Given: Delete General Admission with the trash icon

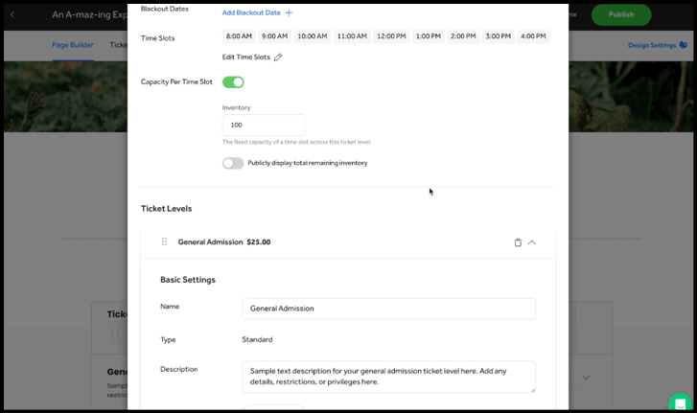Looking at the screenshot, I should pyautogui.click(x=518, y=242).
